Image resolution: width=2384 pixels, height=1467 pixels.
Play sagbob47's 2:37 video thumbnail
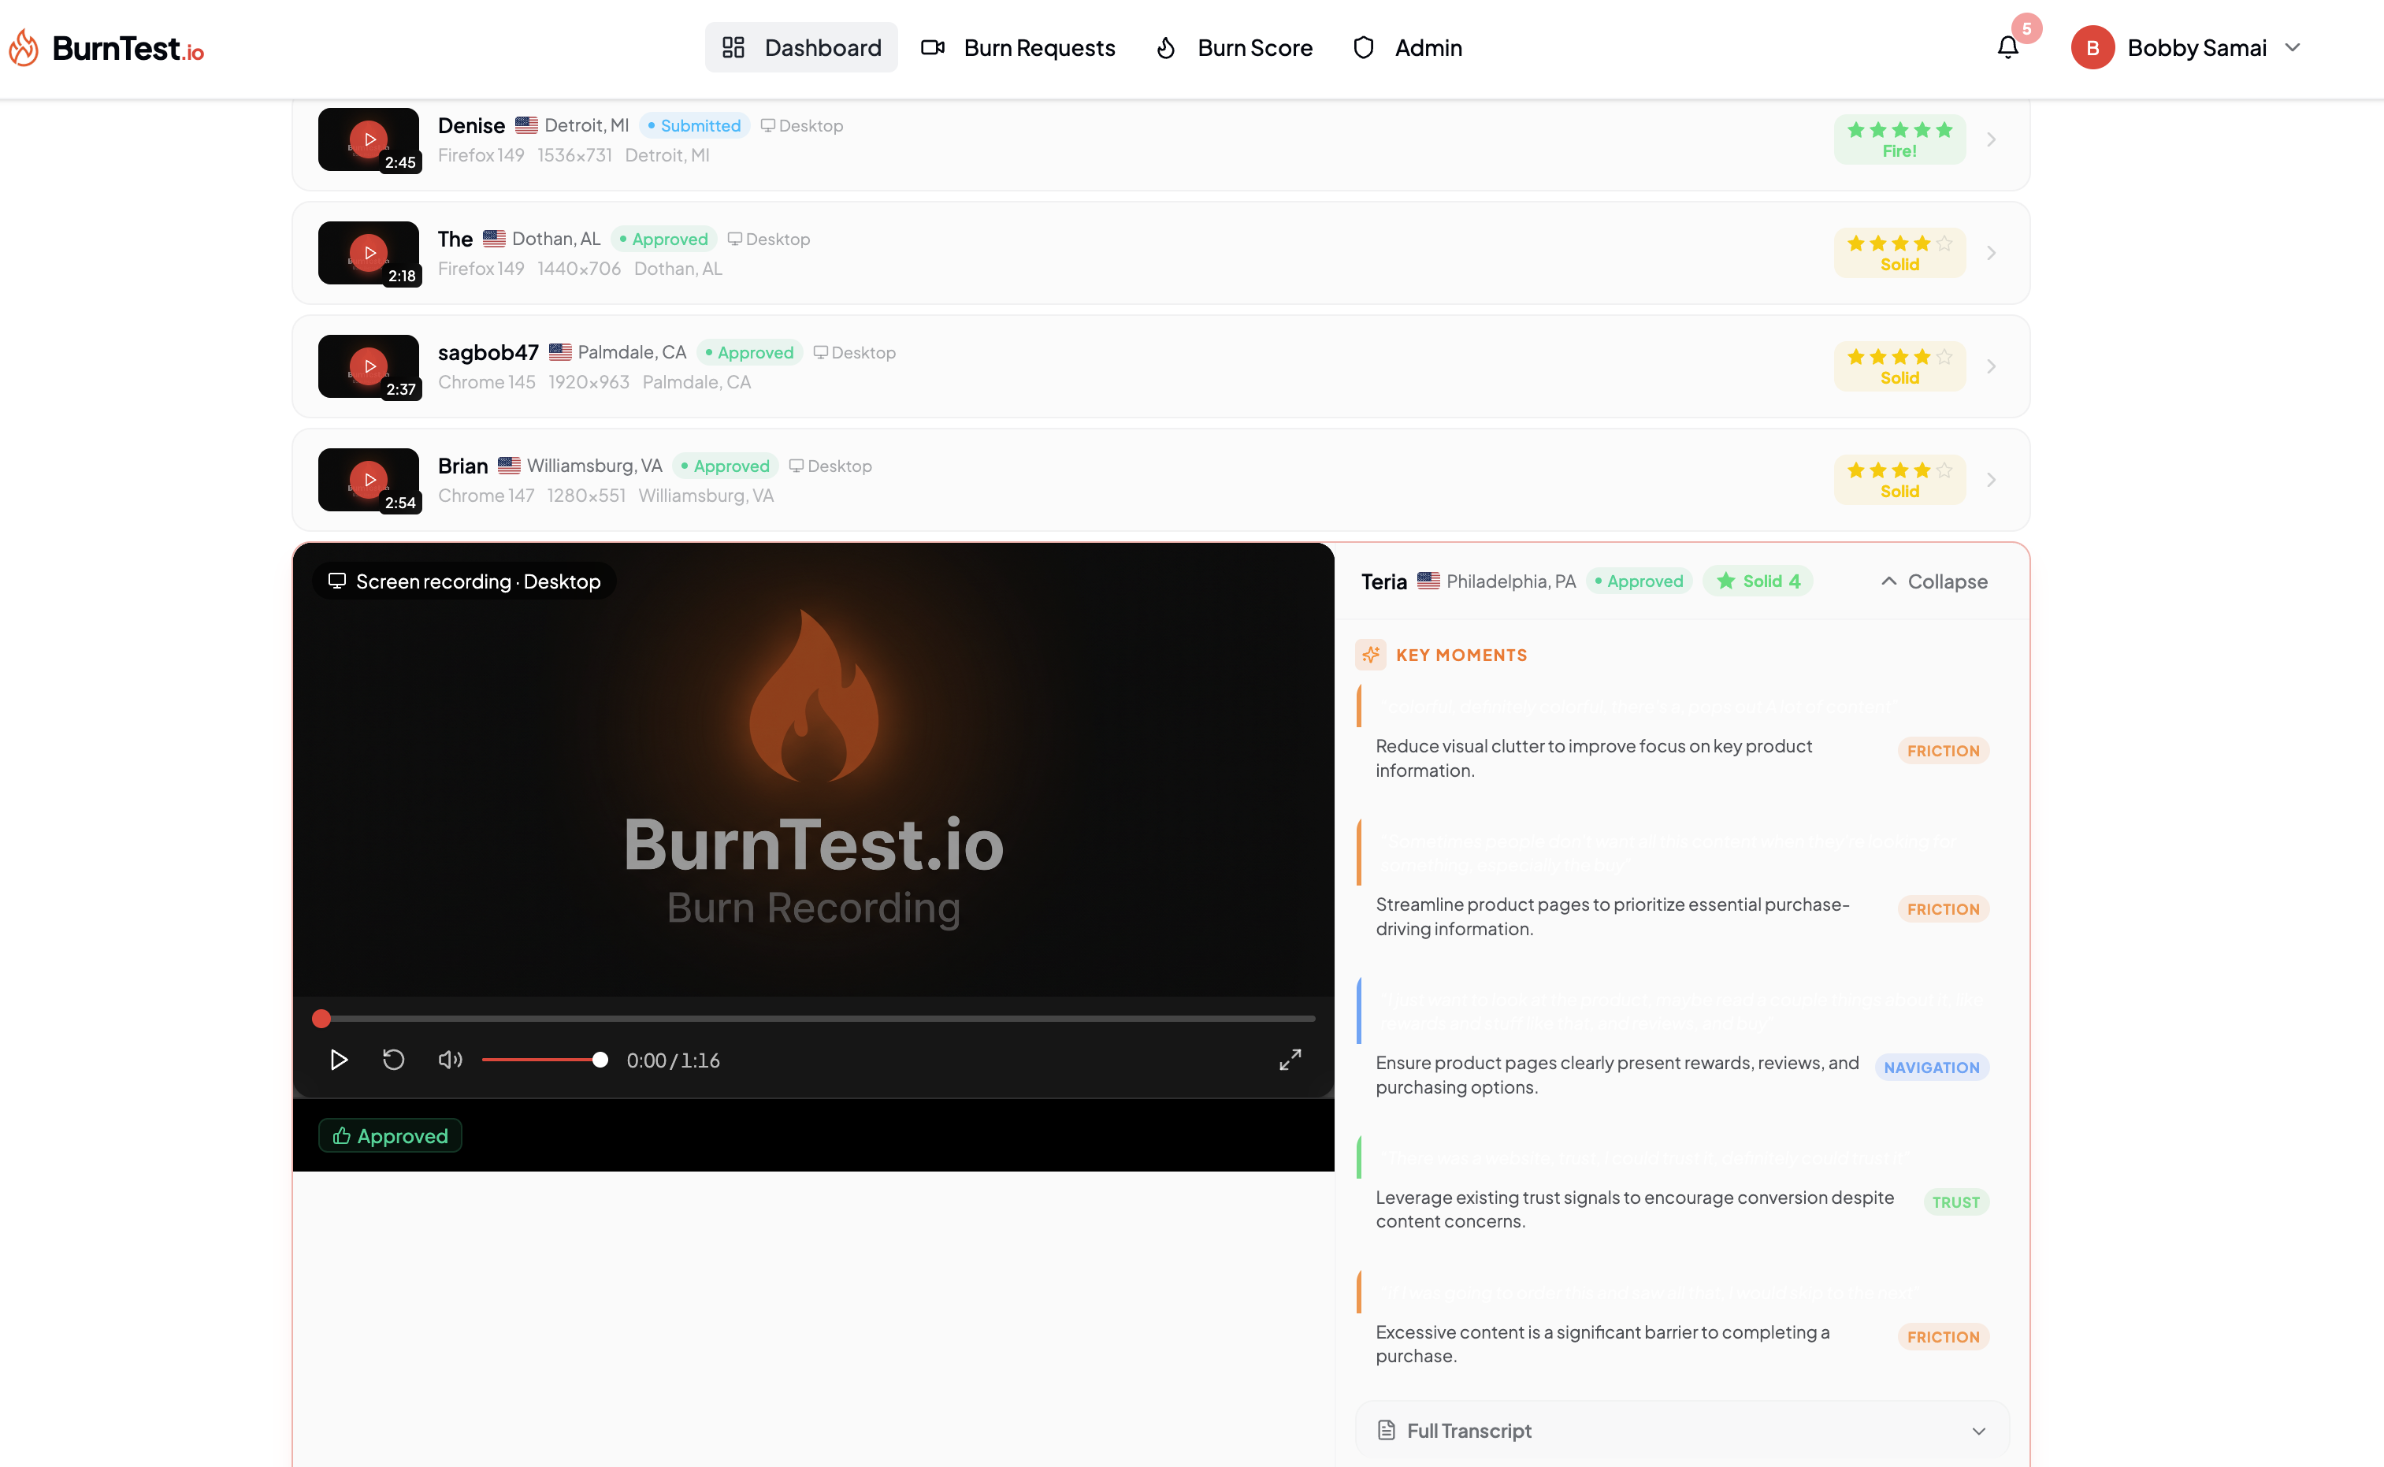pos(369,367)
